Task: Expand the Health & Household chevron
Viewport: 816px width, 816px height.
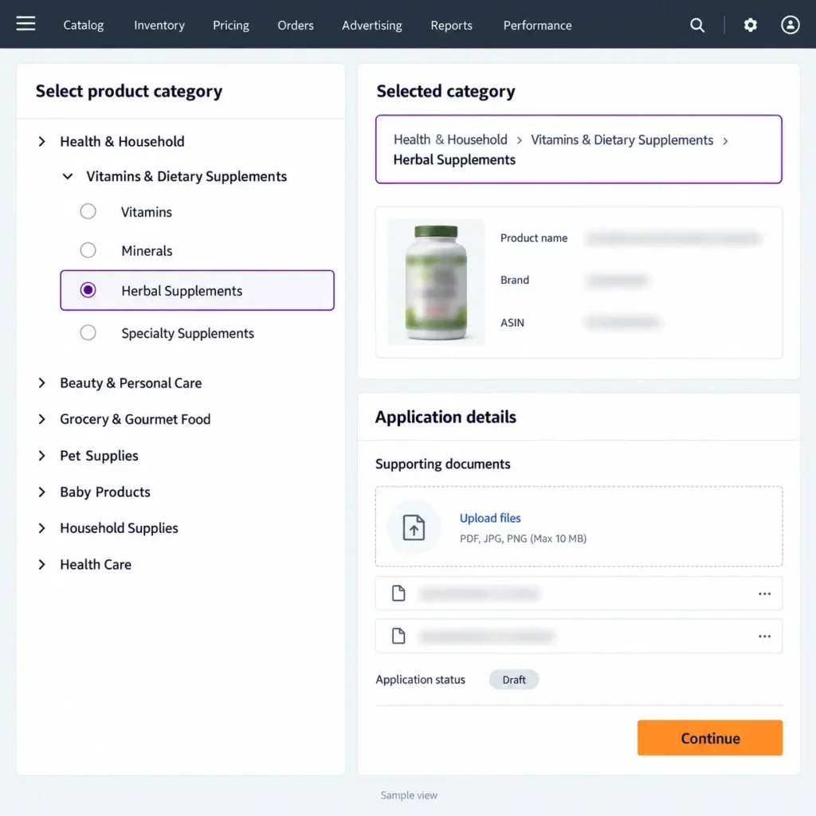Action: tap(41, 142)
